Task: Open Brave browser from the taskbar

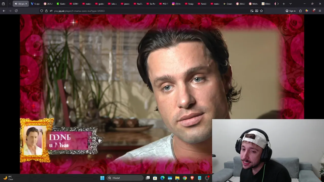Action: (x=192, y=178)
